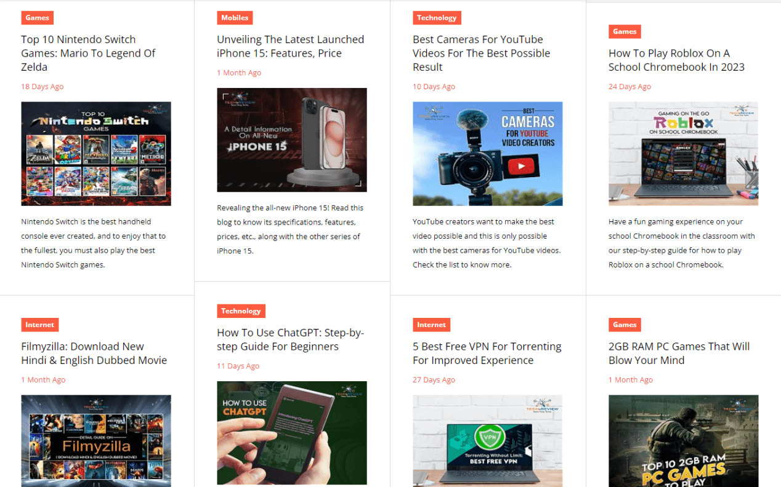Viewport: 781px width, 487px height.
Task: Click Games tag above Nintendo Switch article
Action: click(x=37, y=18)
